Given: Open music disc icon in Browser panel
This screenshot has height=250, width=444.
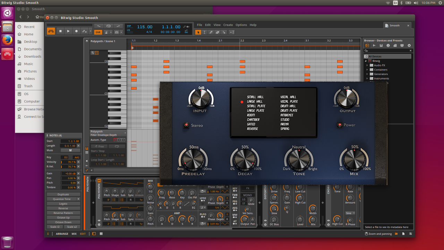Looking at the screenshot, I should [x=388, y=45].
